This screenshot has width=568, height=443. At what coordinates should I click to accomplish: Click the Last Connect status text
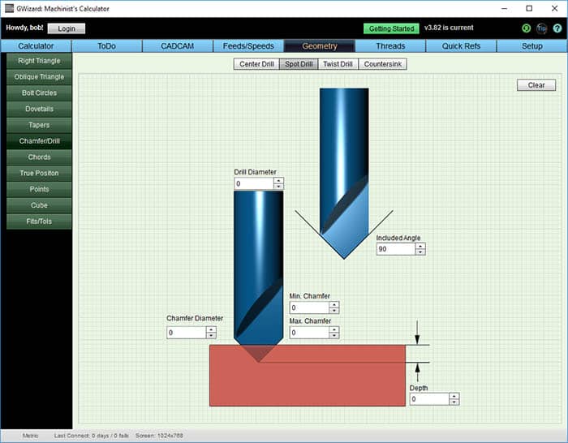[91, 436]
